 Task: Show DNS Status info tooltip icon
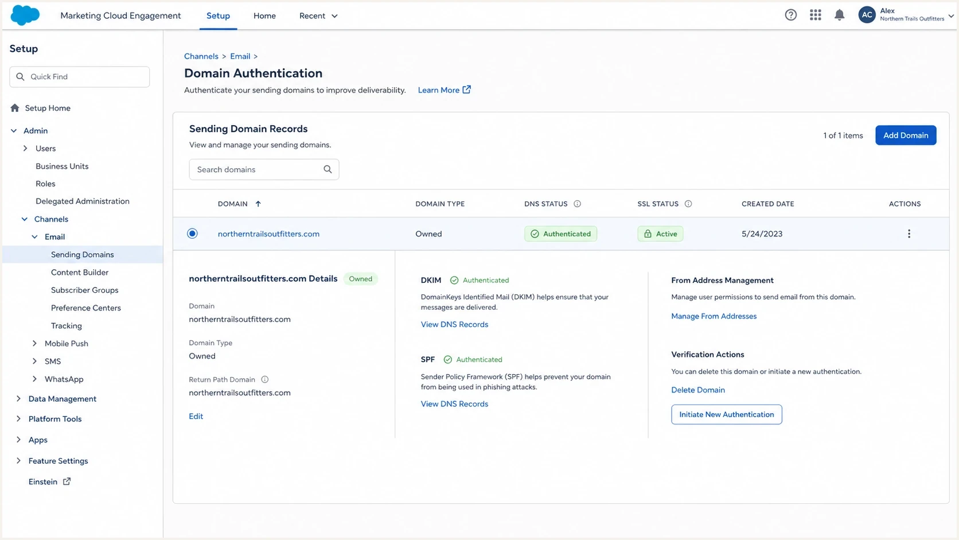[577, 204]
